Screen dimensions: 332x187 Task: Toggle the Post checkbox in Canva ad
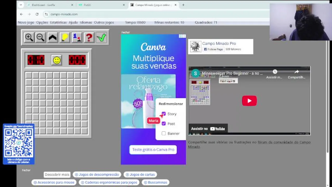click(x=163, y=124)
